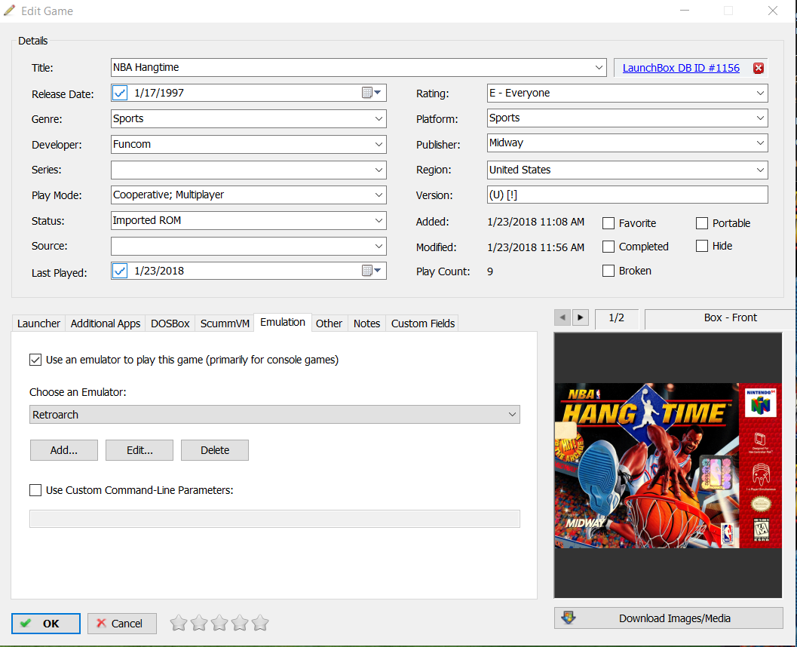This screenshot has height=647, width=797.
Task: Delete the selected emulator
Action: 214,450
